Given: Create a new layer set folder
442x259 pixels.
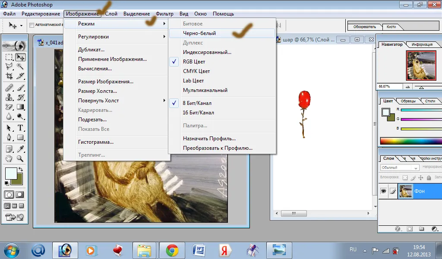Looking at the screenshot, I should tap(421, 229).
